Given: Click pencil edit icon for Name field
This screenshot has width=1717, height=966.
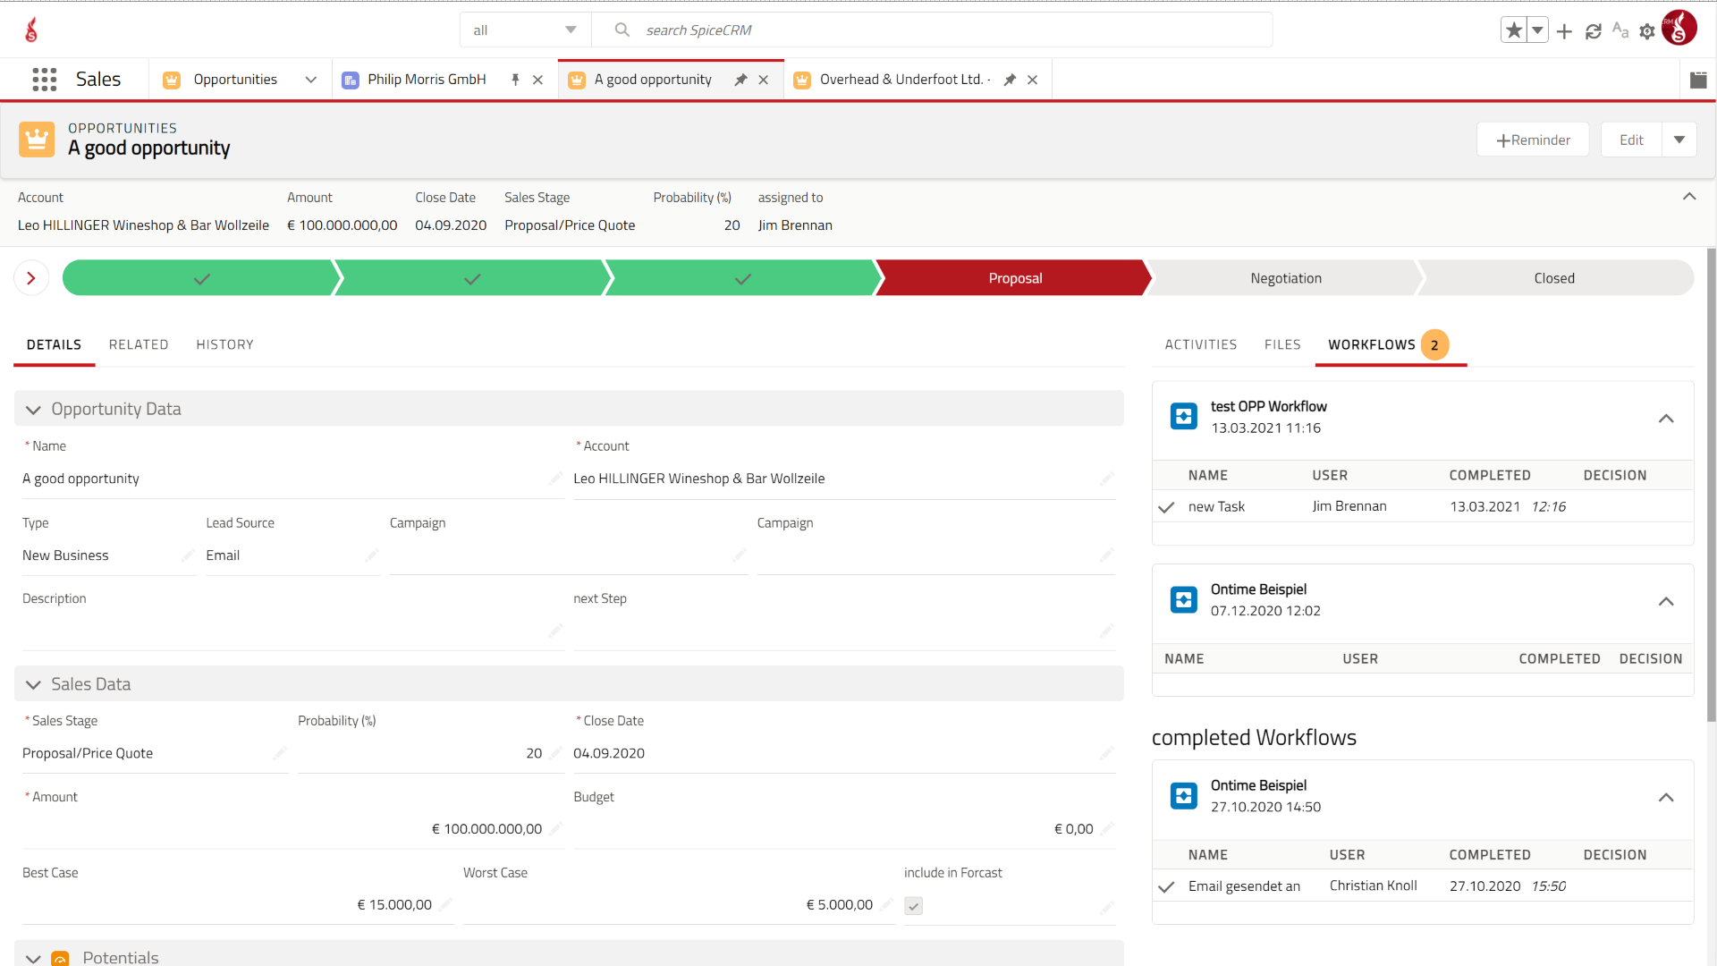Looking at the screenshot, I should tap(555, 479).
